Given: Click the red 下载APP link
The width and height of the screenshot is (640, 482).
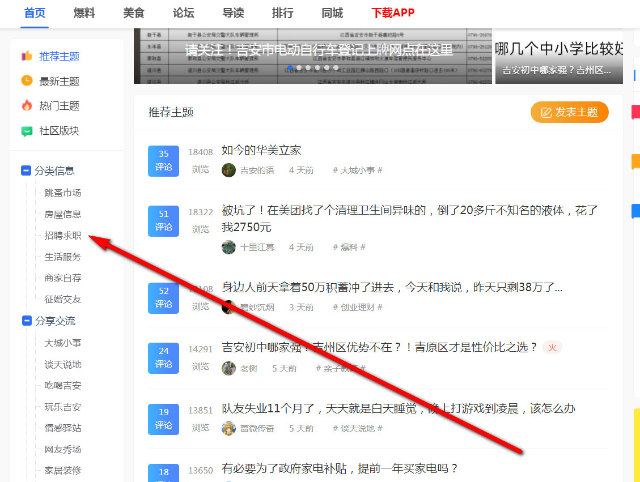Looking at the screenshot, I should (x=393, y=13).
